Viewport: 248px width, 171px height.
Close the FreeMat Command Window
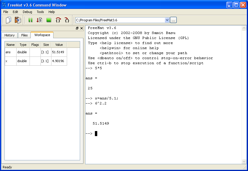coord(243,5)
